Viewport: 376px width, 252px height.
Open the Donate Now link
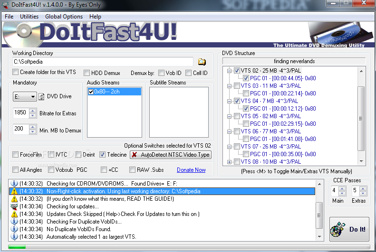pyautogui.click(x=191, y=170)
